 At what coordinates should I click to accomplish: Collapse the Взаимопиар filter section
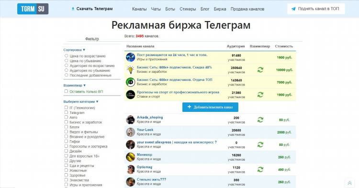(x=74, y=85)
